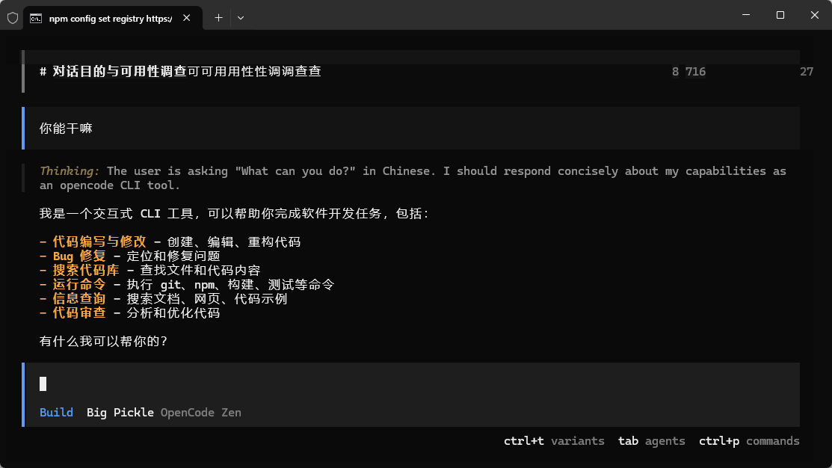Close the npm config terminal tab
The height and width of the screenshot is (468, 832).
[186, 18]
